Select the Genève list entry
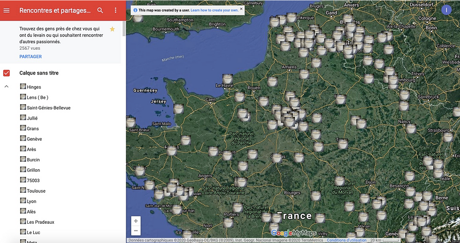The height and width of the screenshot is (243, 460). 34,139
